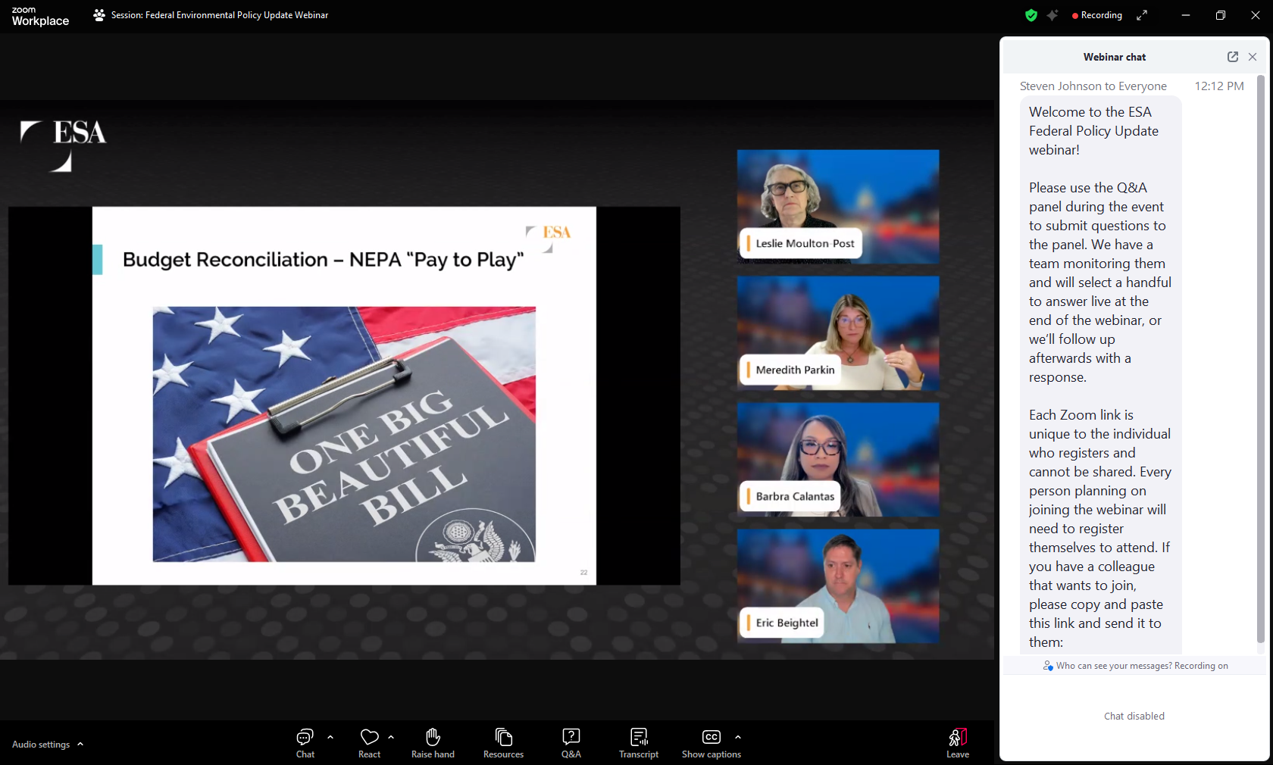The image size is (1273, 765).
Task: Expand the React options arrow
Action: click(x=391, y=737)
